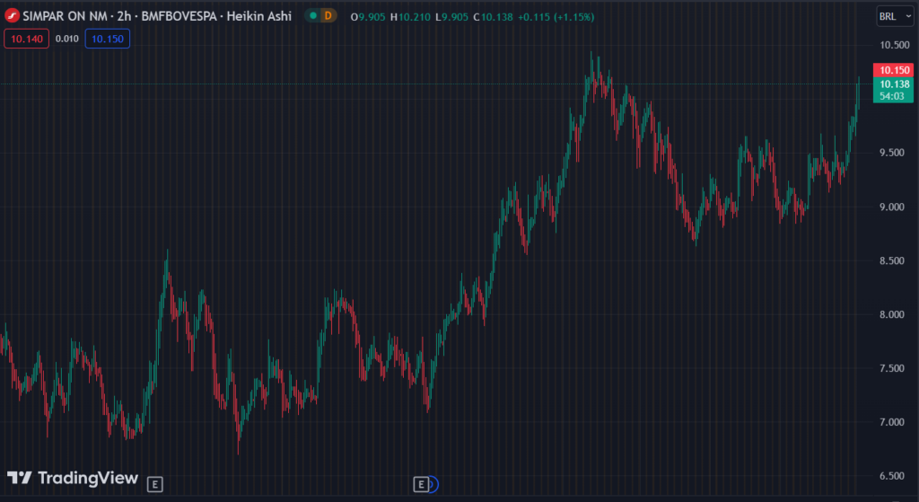
Task: Click the 2h interval in the chart legend
Action: click(x=124, y=16)
